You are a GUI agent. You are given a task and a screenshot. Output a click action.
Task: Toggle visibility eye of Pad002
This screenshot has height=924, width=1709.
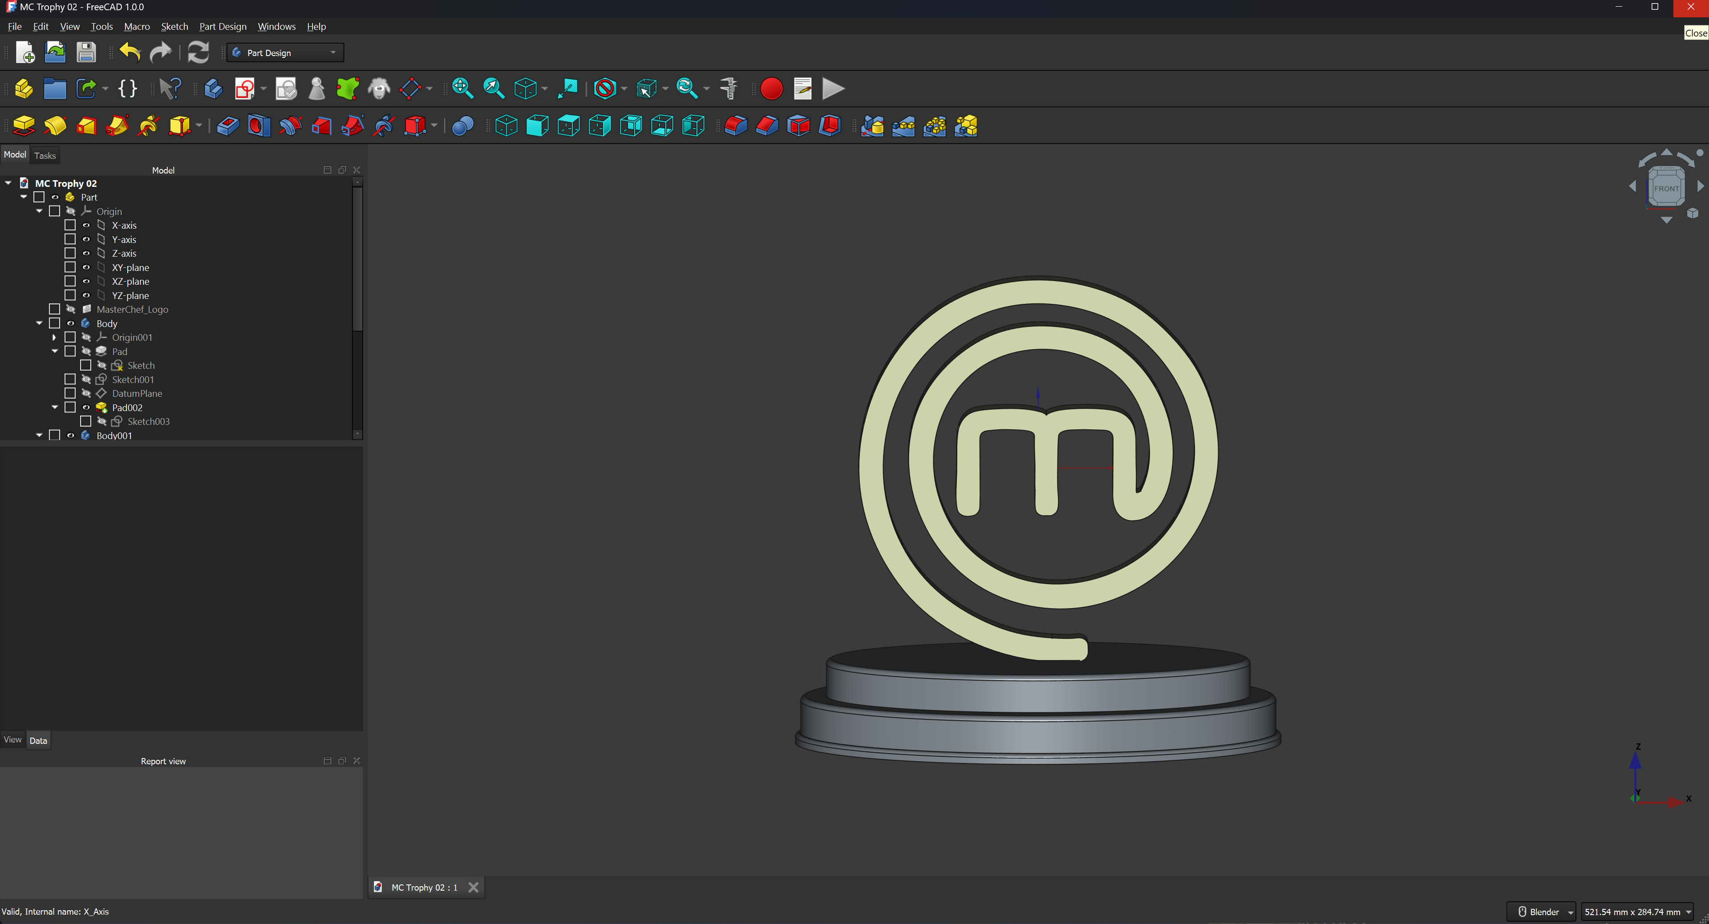pos(86,407)
